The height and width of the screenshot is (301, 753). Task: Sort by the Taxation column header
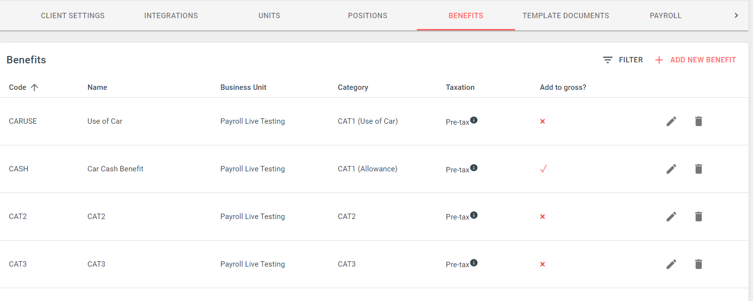coord(460,87)
